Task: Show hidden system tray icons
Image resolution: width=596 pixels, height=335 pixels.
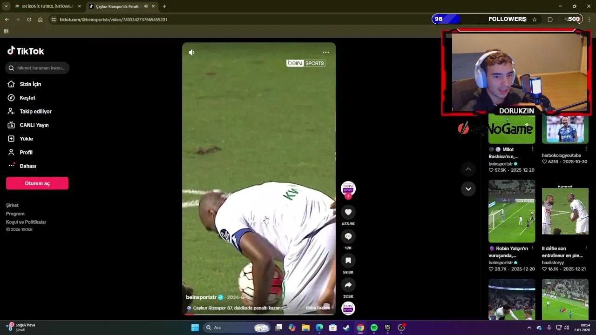Action: point(529,328)
